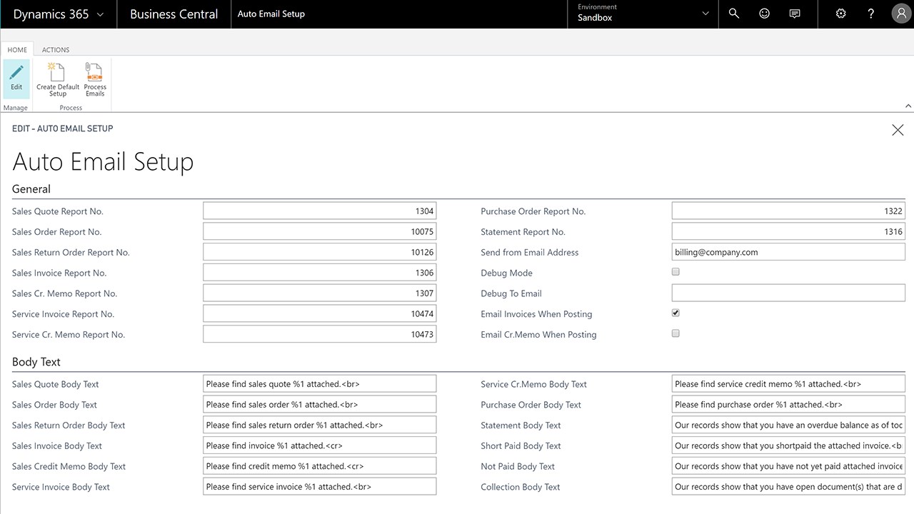Screen dimensions: 914x514
Task: Click the help question mark icon
Action: [x=870, y=14]
